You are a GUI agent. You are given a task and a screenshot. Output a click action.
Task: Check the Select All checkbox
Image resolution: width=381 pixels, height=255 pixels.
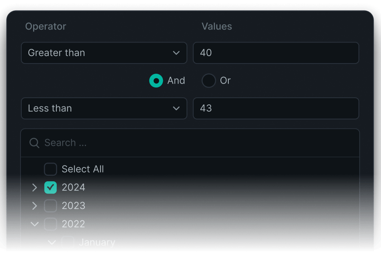(50, 169)
